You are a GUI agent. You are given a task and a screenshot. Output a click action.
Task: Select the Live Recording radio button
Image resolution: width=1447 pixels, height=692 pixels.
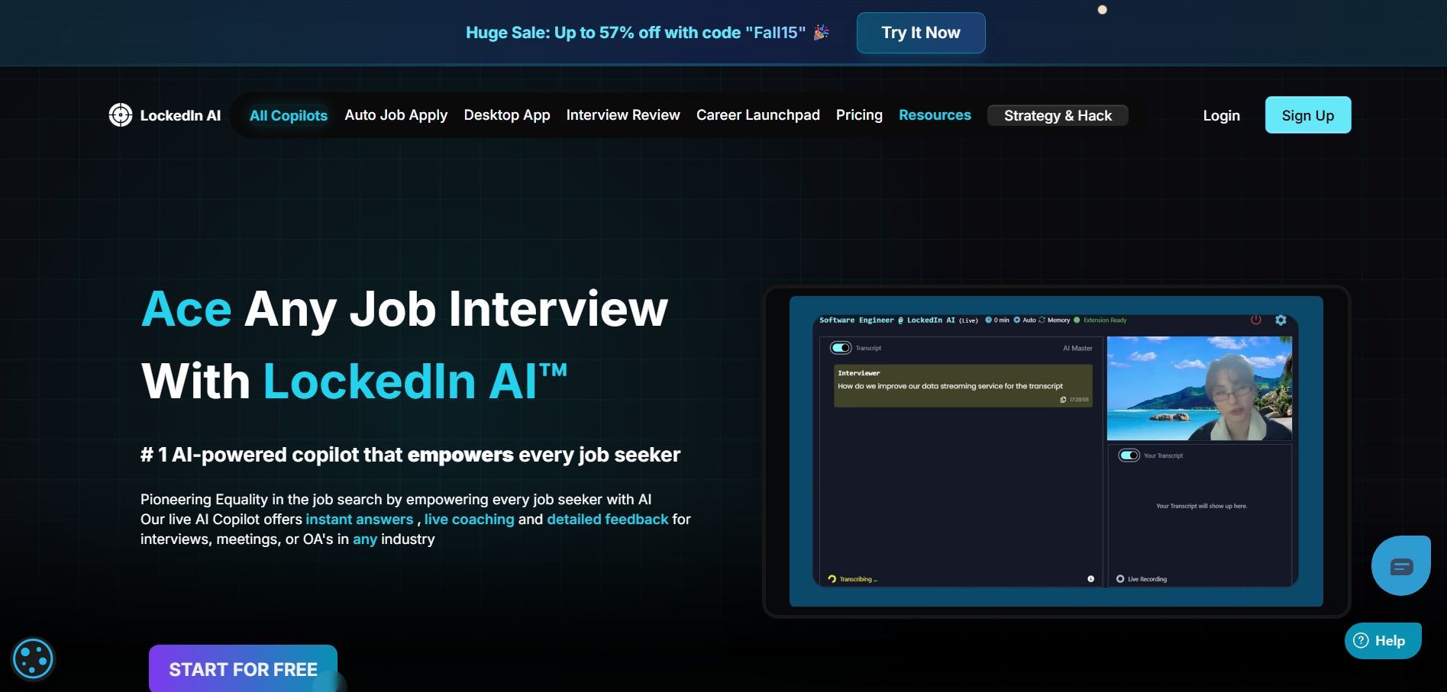(x=1120, y=579)
